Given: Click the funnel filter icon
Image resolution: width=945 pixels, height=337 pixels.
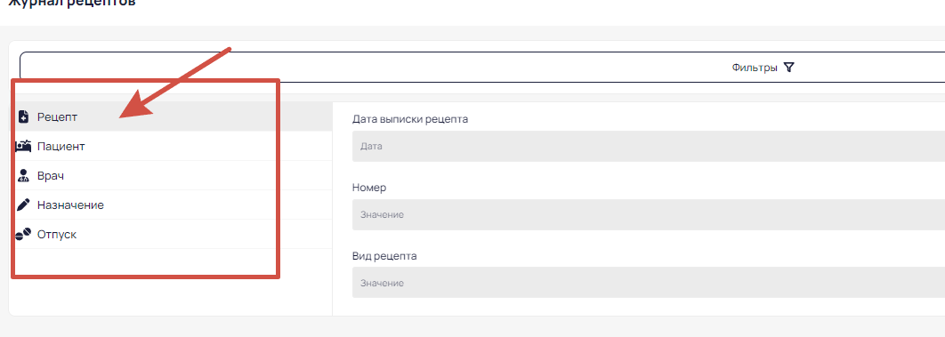Looking at the screenshot, I should (x=789, y=68).
